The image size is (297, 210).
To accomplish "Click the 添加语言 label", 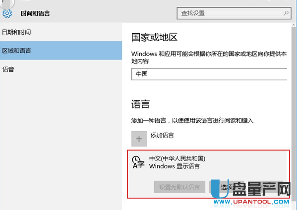I will 162,135.
